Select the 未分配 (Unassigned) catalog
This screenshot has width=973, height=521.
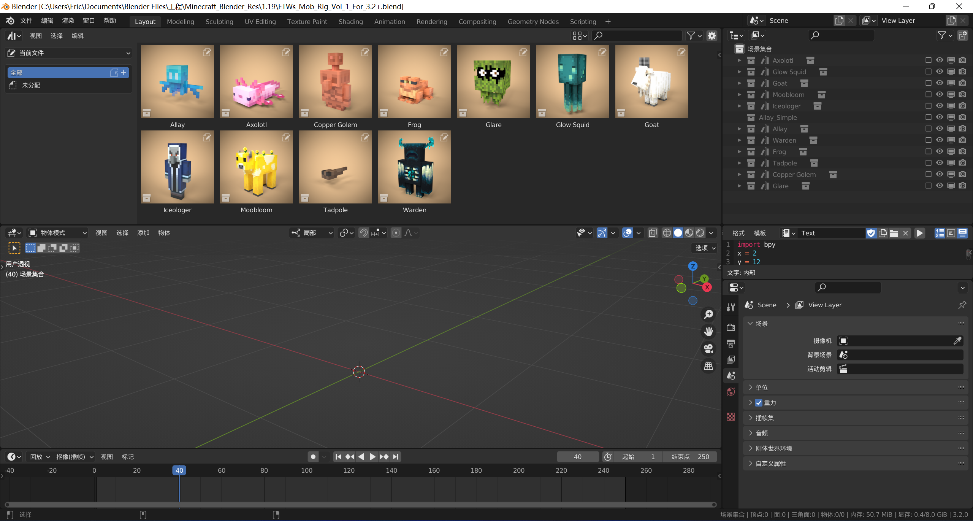pos(31,85)
